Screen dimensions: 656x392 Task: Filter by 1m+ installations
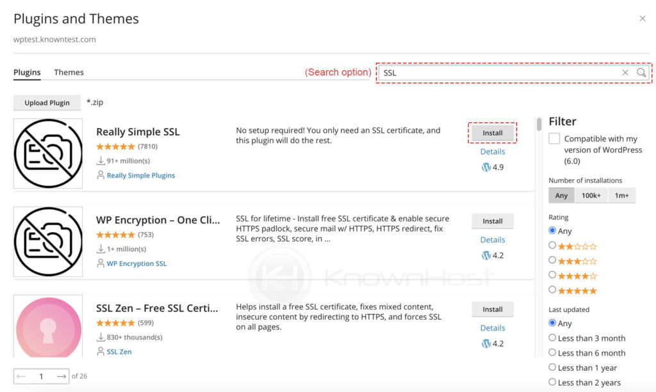[621, 196]
